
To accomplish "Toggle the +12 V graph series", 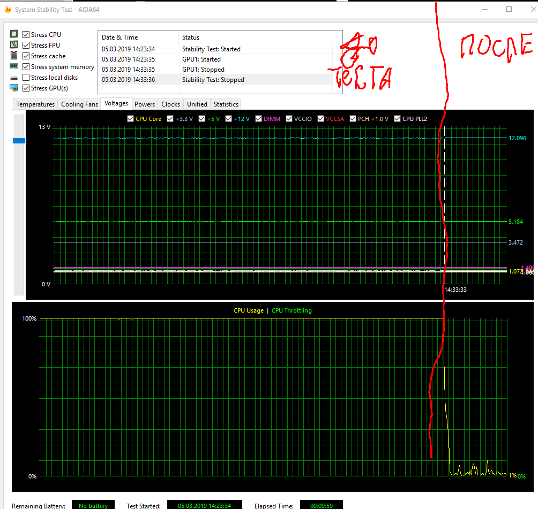I will click(228, 119).
